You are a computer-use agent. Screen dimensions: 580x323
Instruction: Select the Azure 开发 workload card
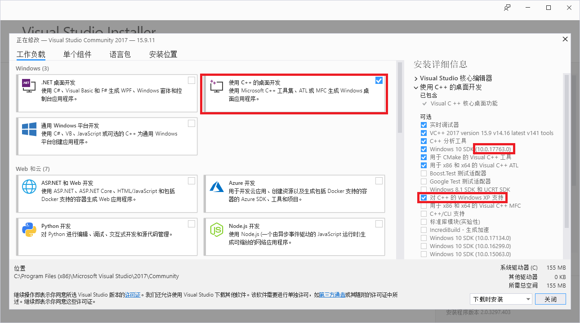pos(294,194)
